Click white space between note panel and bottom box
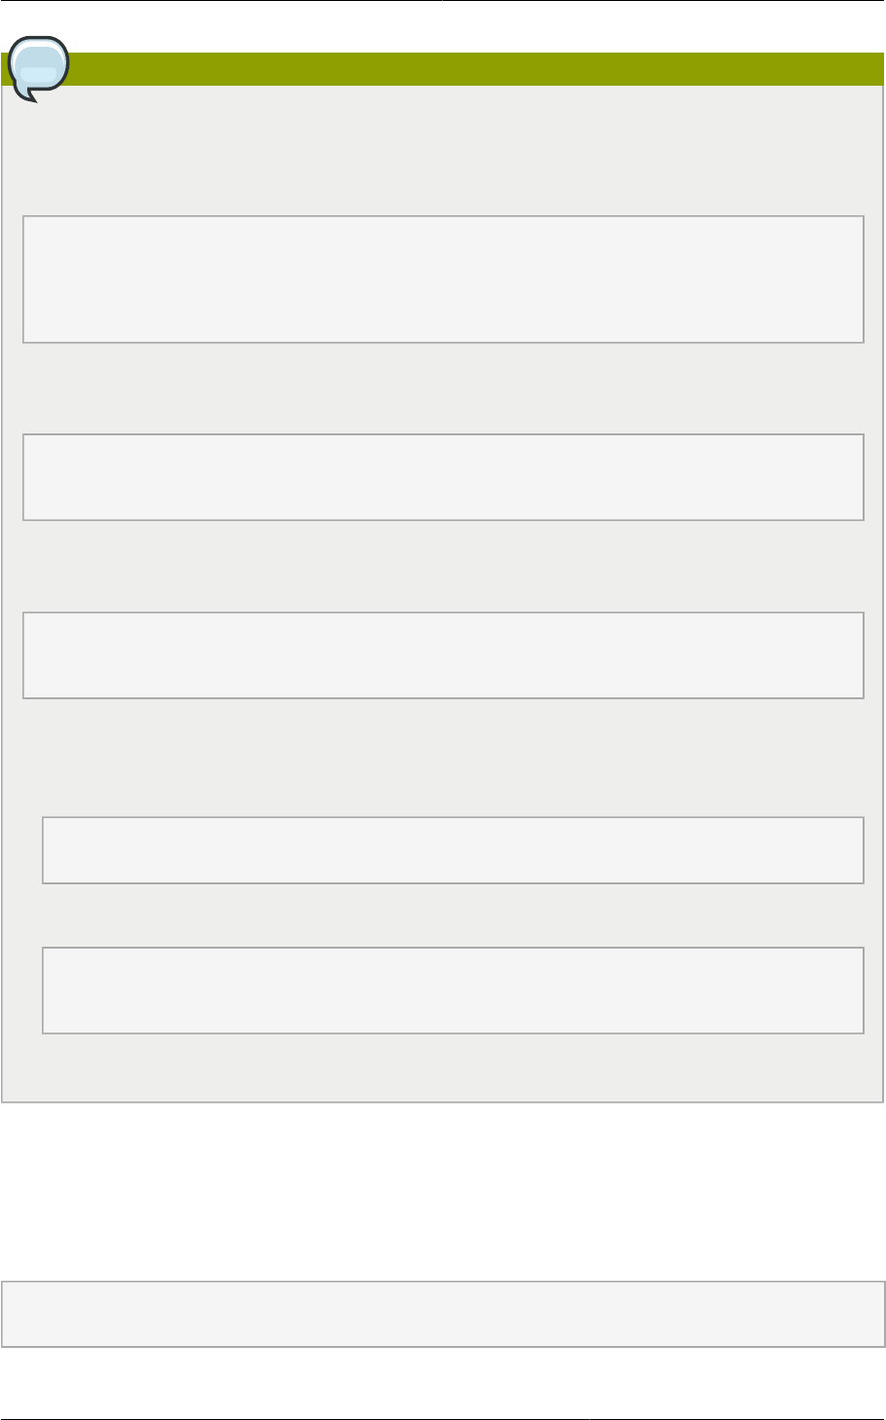The height and width of the screenshot is (1420, 886). 443,1191
